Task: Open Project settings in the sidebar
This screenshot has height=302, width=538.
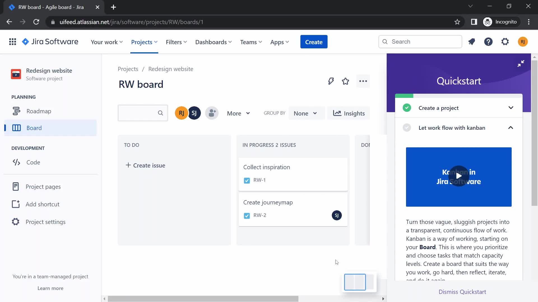Action: coord(50,222)
